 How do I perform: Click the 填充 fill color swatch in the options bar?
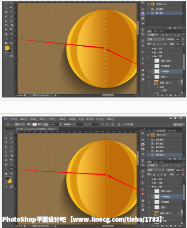coord(34,125)
